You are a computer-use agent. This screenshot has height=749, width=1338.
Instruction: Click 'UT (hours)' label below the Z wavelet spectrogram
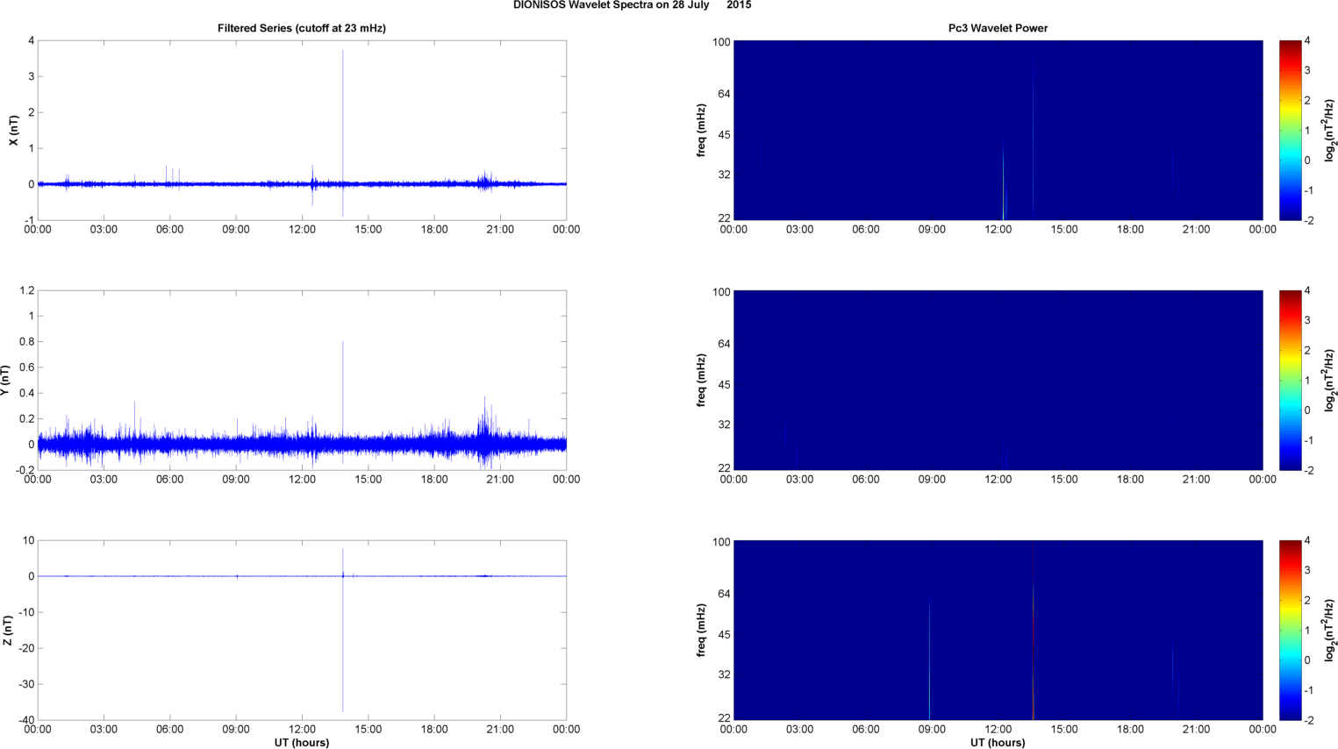click(x=998, y=743)
